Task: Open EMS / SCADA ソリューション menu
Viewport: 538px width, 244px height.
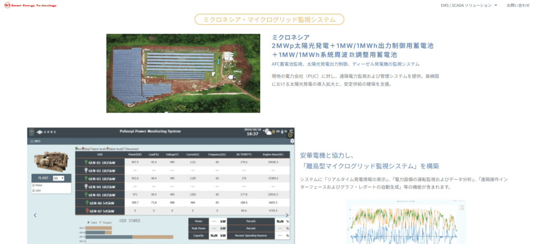Action: (469, 5)
